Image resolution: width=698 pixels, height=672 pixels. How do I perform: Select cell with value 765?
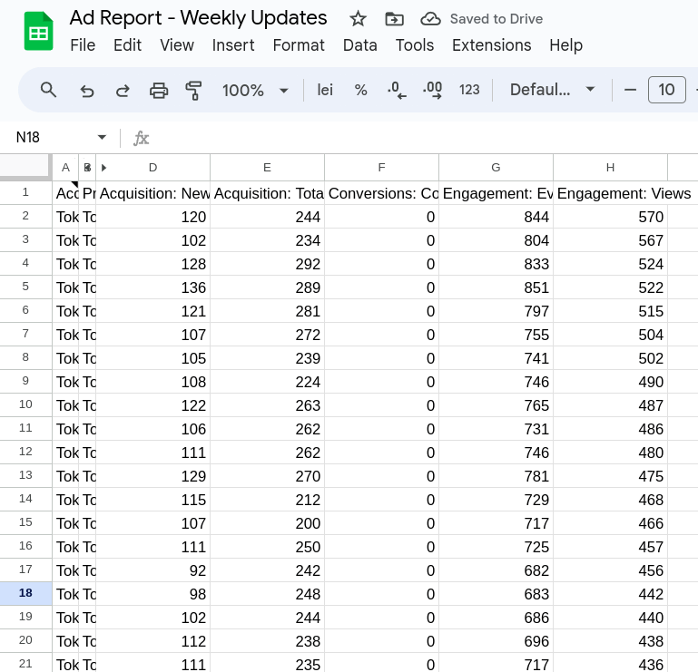(496, 405)
